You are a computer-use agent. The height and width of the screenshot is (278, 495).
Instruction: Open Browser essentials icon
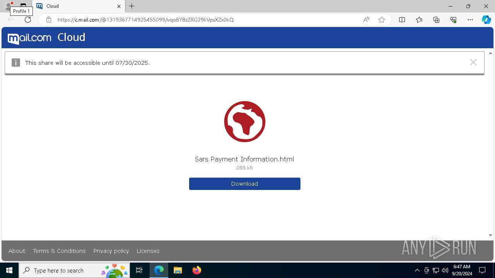click(x=453, y=20)
